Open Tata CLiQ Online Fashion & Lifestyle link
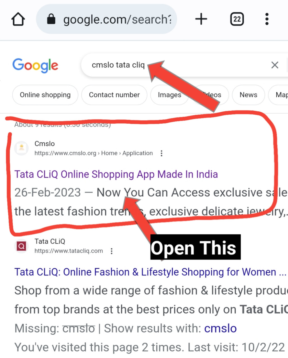 pos(150,272)
